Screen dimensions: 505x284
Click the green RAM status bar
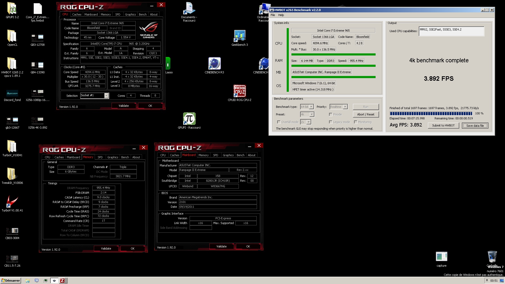[334, 66]
